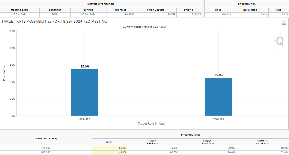Select the 55.0% data label above bar
The width and height of the screenshot is (289, 155).
click(85, 67)
